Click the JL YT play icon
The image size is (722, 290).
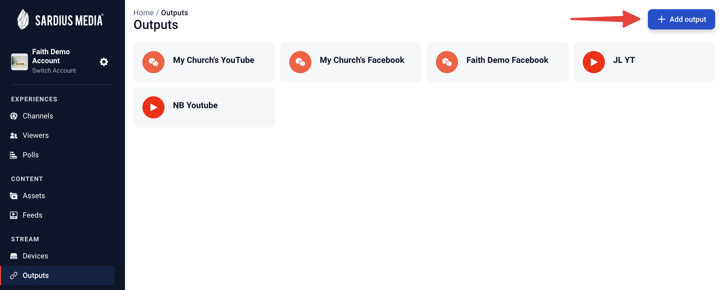tap(594, 62)
